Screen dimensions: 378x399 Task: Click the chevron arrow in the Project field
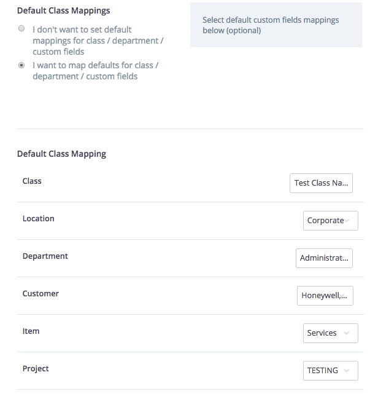tap(347, 371)
